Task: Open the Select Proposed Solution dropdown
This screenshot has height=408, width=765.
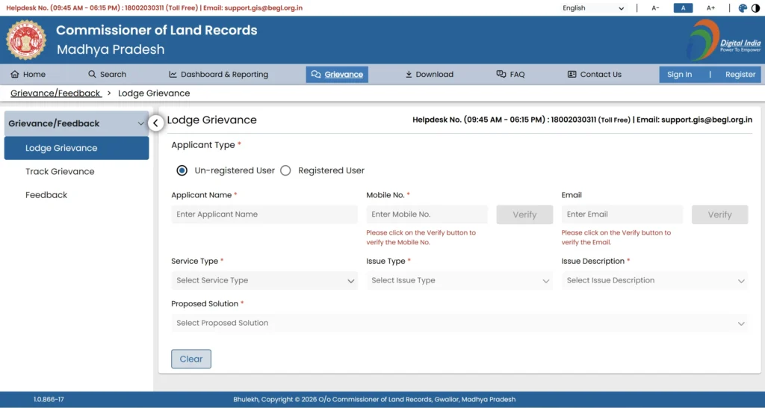Action: click(x=459, y=324)
